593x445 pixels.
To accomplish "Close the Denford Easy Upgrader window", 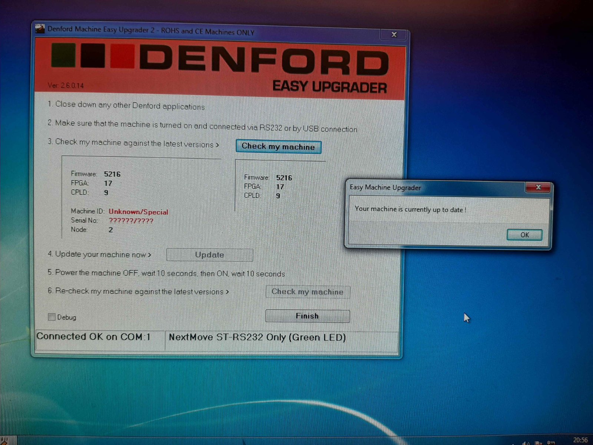I will tap(394, 34).
